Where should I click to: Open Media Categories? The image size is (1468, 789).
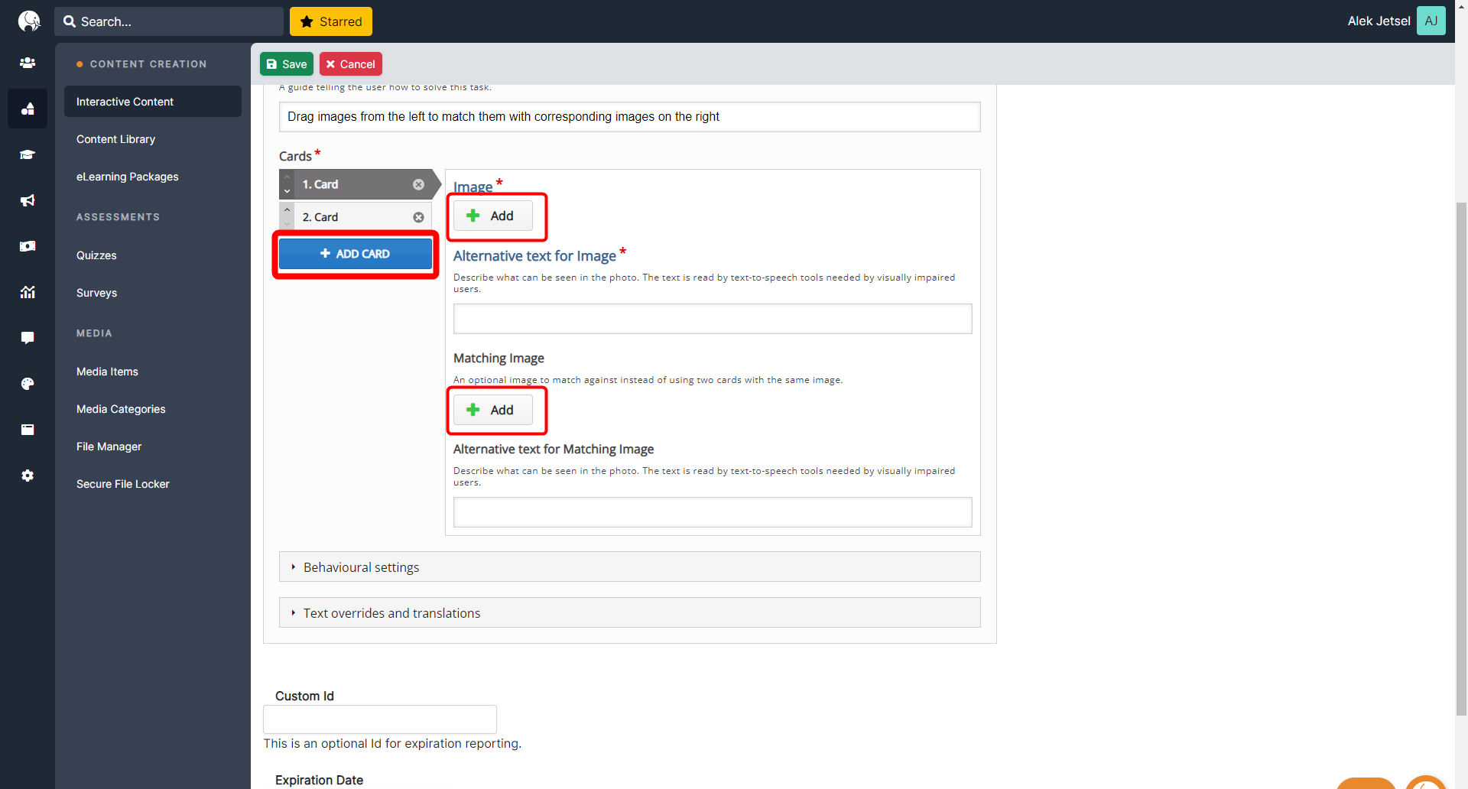(121, 409)
